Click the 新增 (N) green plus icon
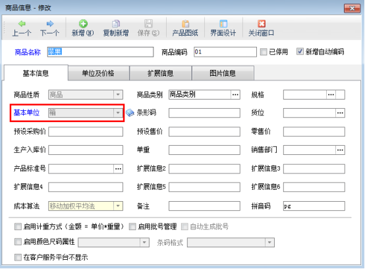This screenshot has height=269, width=365. [83, 24]
